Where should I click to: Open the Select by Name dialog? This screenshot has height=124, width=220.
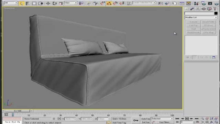pos(27,3)
